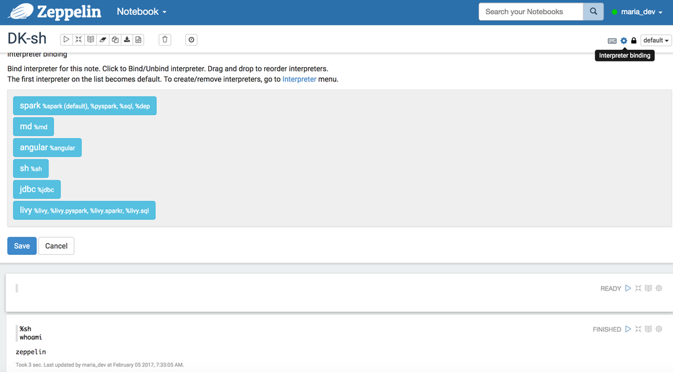Toggle the sh interpreter binding
Viewport: 673px width, 372px height.
click(x=31, y=168)
